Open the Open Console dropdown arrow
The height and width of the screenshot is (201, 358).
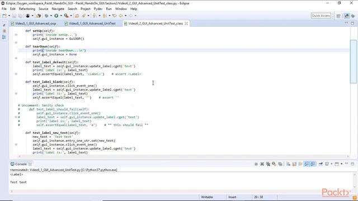342,164
